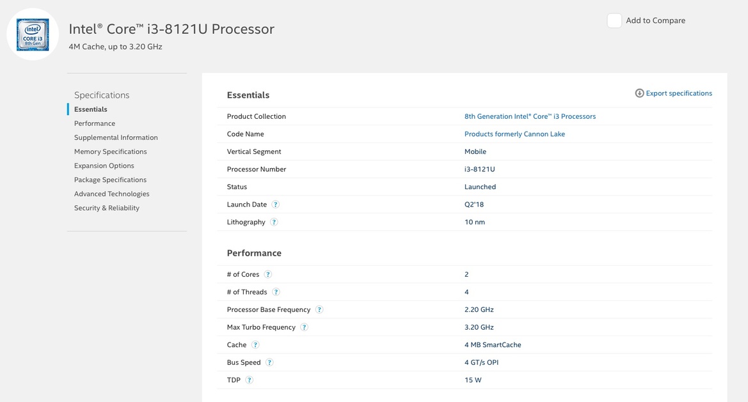Open 8th Generation Intel Core i3 Processors link
The image size is (748, 402).
530,116
